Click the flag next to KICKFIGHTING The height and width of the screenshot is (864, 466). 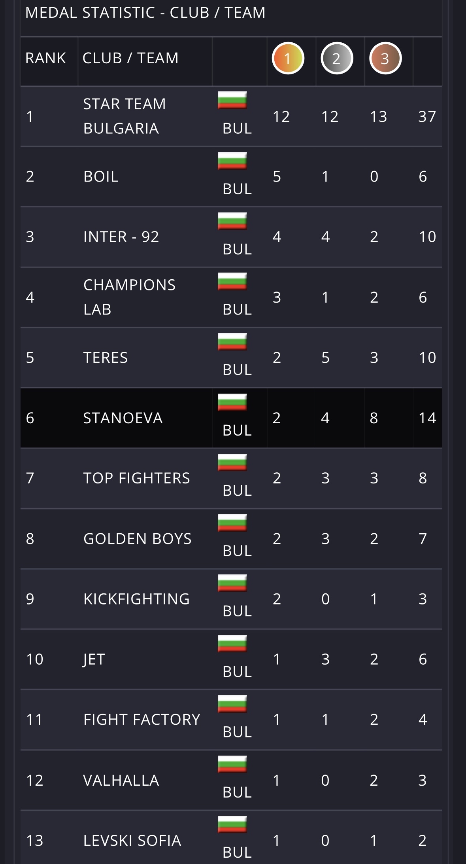pyautogui.click(x=232, y=583)
